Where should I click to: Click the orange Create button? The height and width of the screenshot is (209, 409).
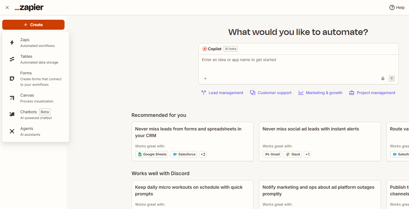(x=33, y=25)
